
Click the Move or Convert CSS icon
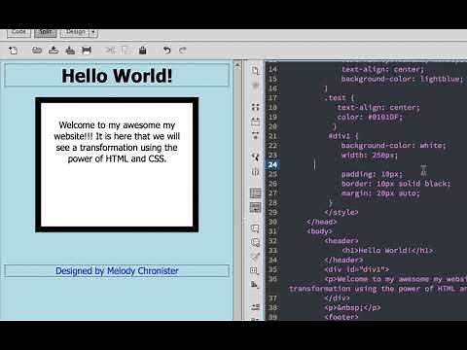click(x=256, y=285)
